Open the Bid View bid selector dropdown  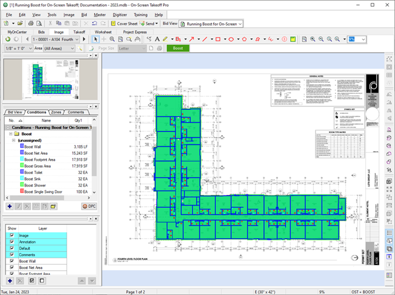[240, 24]
